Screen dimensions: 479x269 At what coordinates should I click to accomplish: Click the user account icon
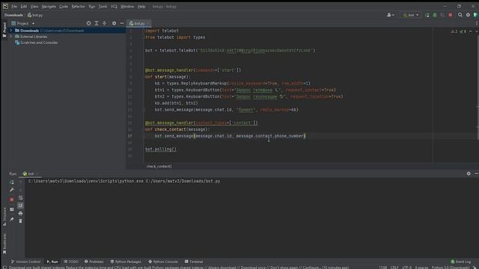[391, 15]
